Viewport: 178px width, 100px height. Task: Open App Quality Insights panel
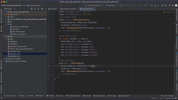pos(73,96)
